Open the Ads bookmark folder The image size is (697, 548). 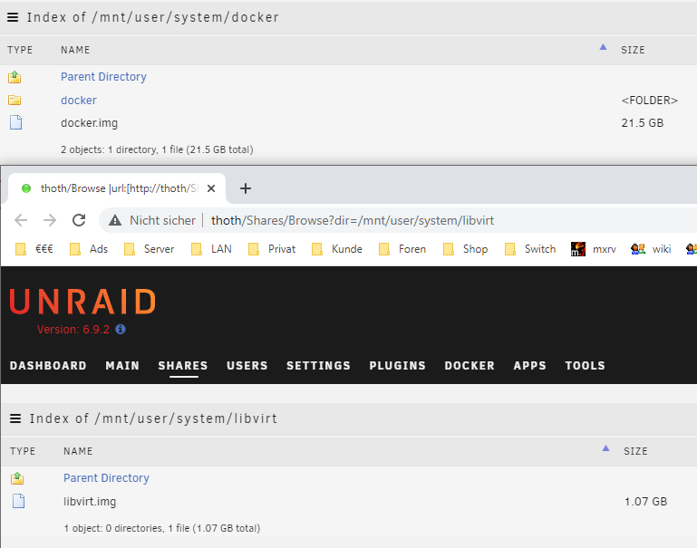click(89, 249)
